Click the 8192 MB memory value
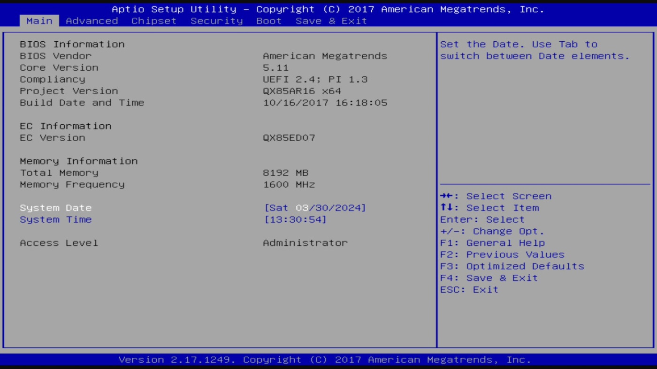The width and height of the screenshot is (657, 369). coord(286,173)
